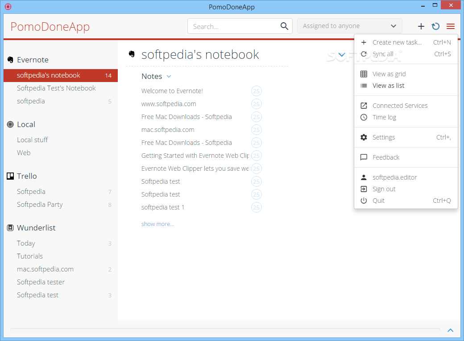Click the search magnifier icon
Screen dimensions: 464x341
pos(284,26)
